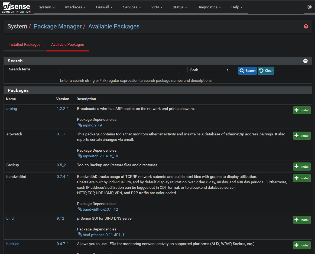Collapse the Search panel with minus icon
The image size is (315, 254).
tap(305, 61)
